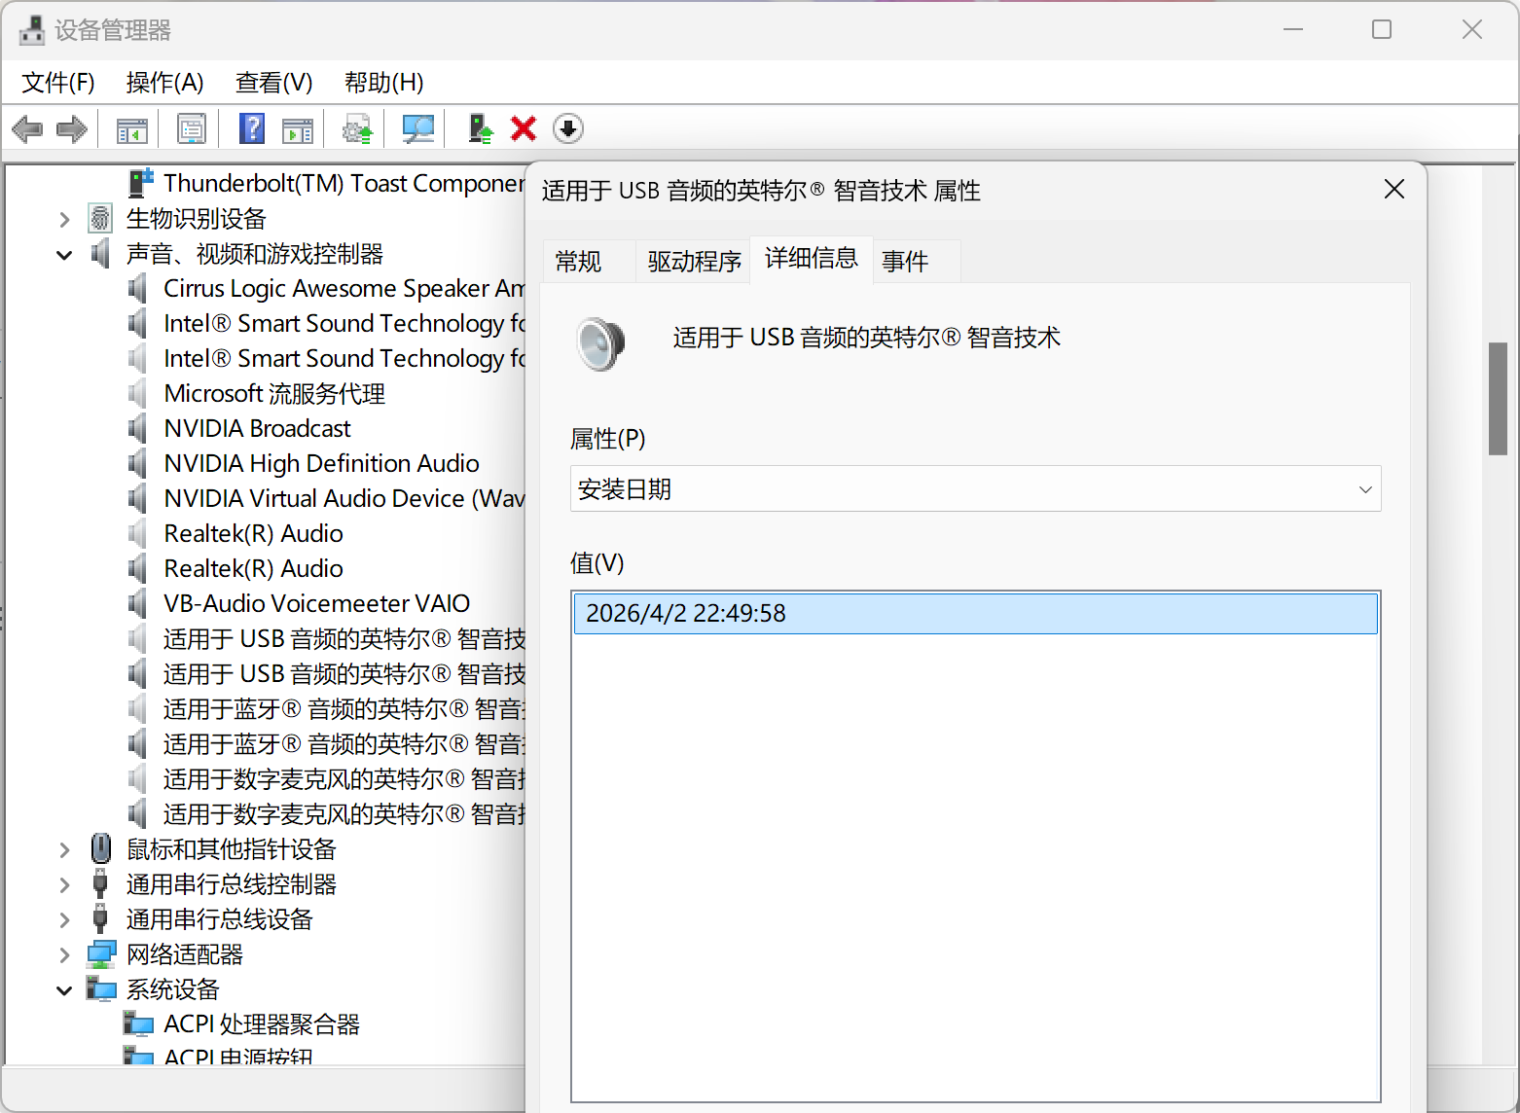Expand the 通用串行总线设备 category
Viewport: 1520px width, 1113px height.
tap(64, 919)
